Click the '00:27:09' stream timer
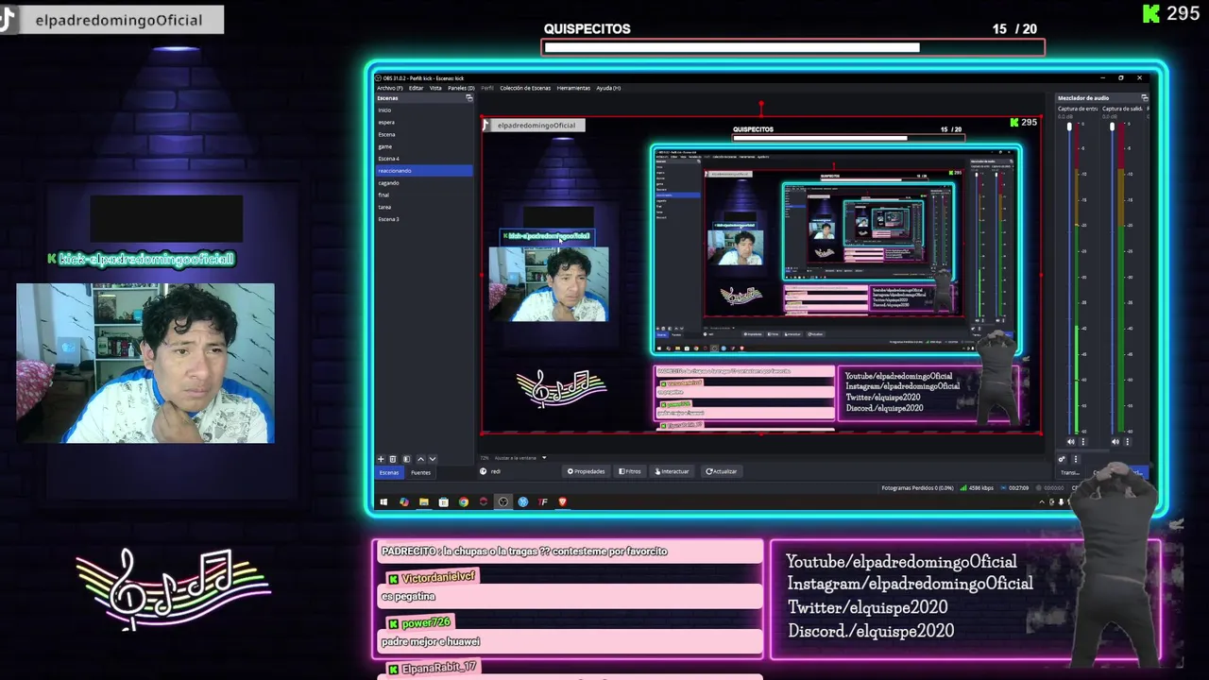 coord(1018,488)
